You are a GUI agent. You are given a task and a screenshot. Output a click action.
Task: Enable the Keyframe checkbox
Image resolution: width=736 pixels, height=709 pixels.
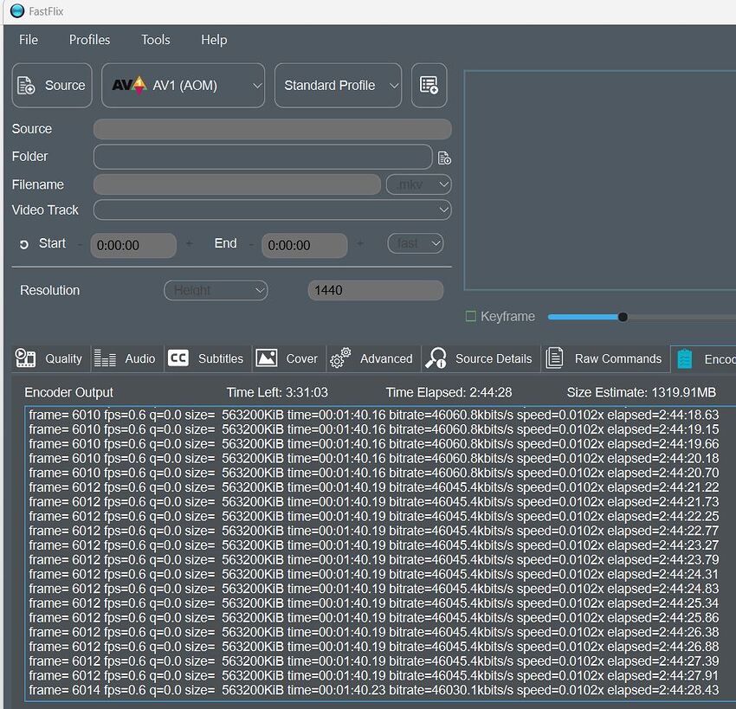[x=472, y=316]
